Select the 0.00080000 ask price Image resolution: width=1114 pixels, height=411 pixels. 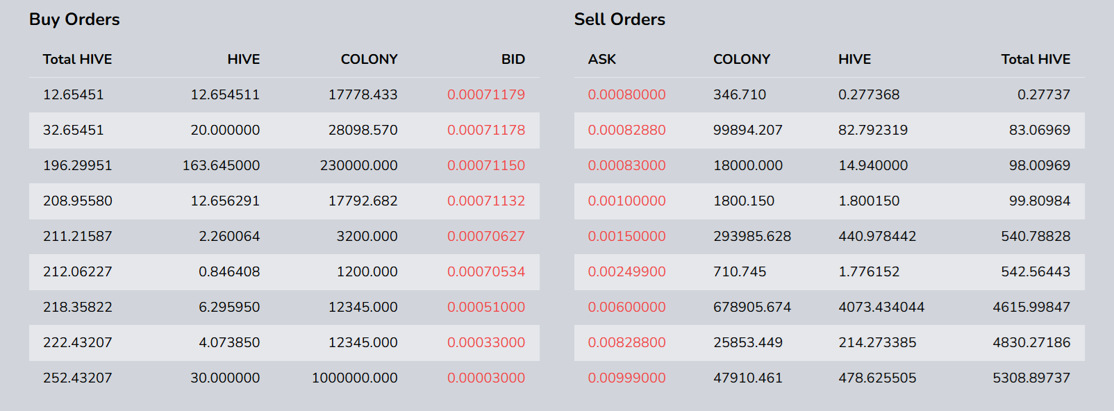click(626, 94)
